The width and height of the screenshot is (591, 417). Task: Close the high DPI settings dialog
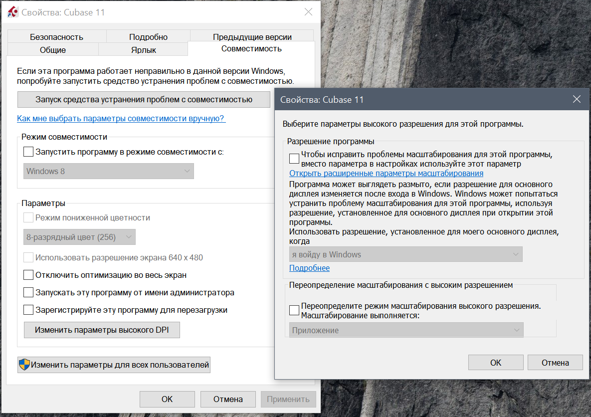click(577, 99)
